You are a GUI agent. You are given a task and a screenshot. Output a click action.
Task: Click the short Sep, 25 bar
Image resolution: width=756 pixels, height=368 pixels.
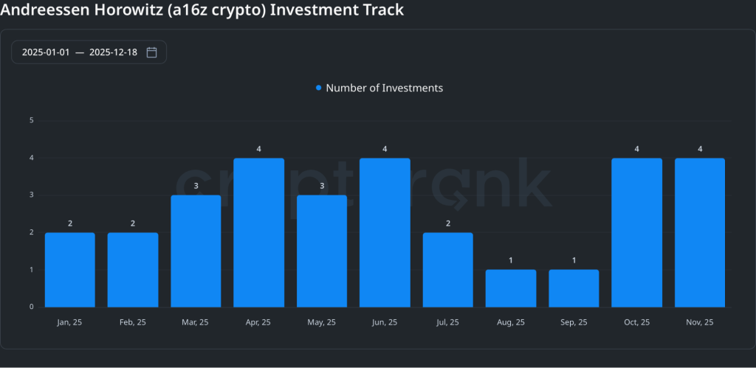pos(574,288)
